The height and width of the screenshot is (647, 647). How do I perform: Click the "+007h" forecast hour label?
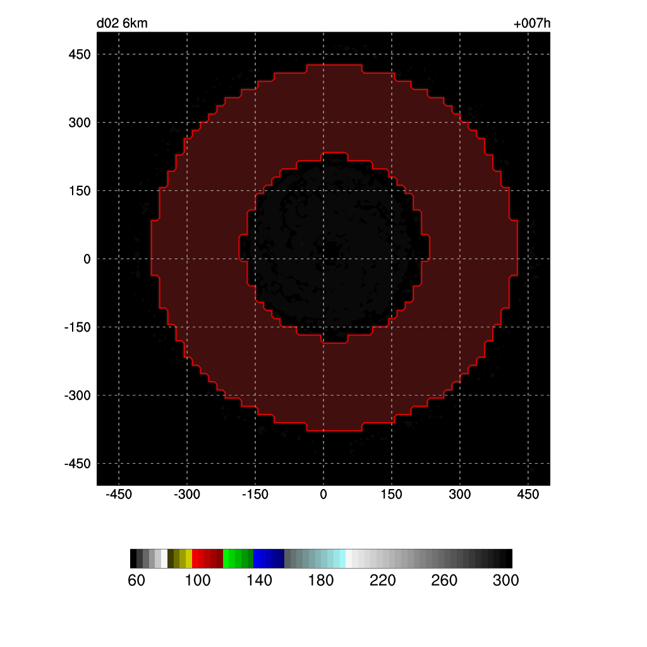532,24
